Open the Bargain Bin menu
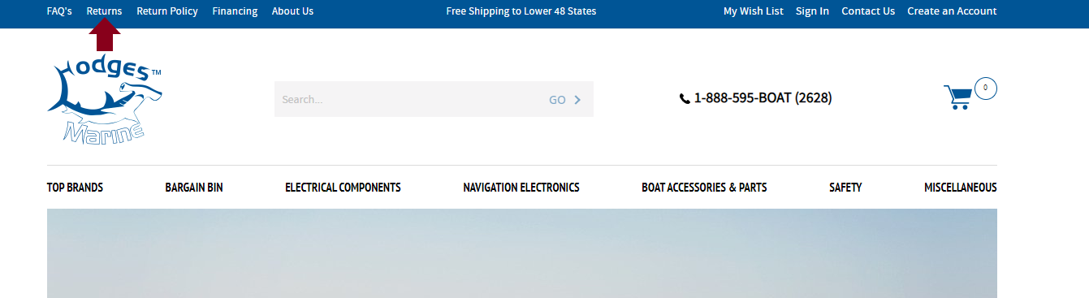 (x=194, y=188)
